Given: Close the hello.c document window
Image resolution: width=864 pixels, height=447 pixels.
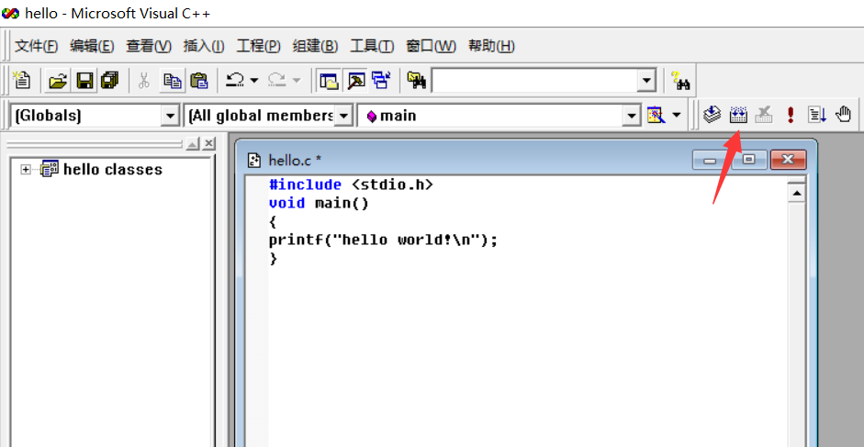Looking at the screenshot, I should pos(788,160).
